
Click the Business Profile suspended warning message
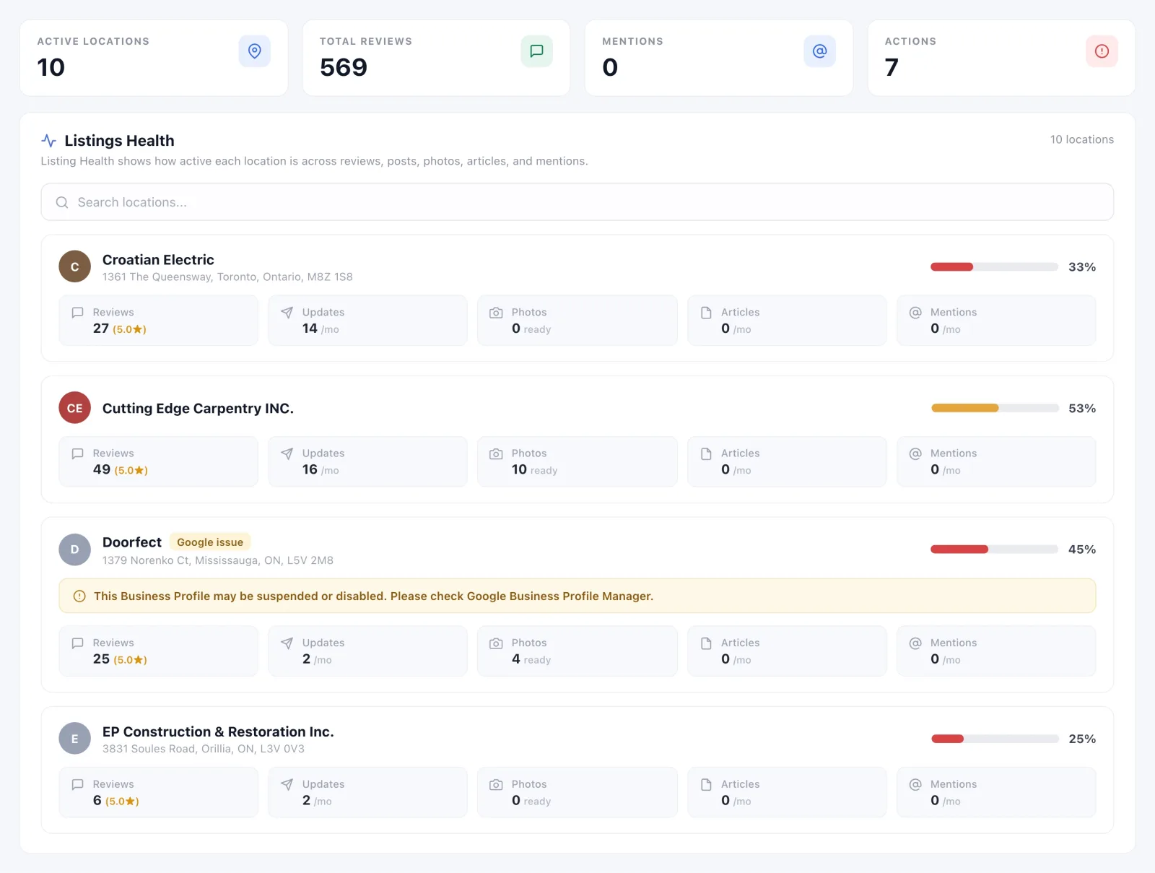[x=373, y=596]
